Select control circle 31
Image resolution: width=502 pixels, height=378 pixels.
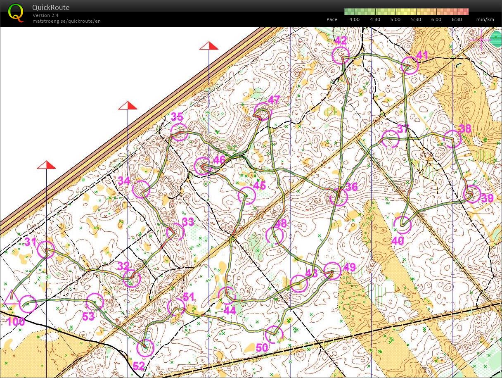tap(46, 250)
